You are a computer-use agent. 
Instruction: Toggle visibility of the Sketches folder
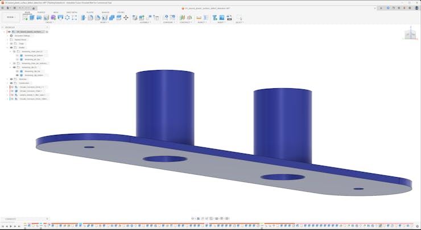pyautogui.click(x=11, y=79)
